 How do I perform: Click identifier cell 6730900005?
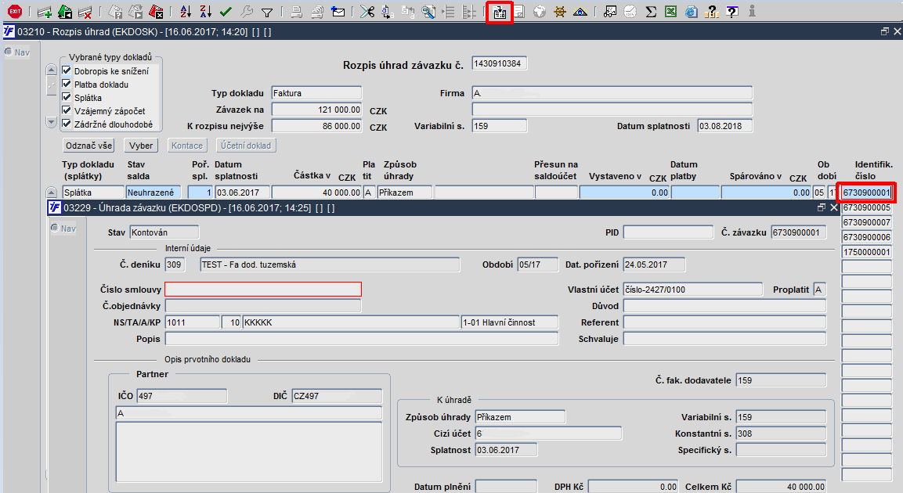click(867, 207)
